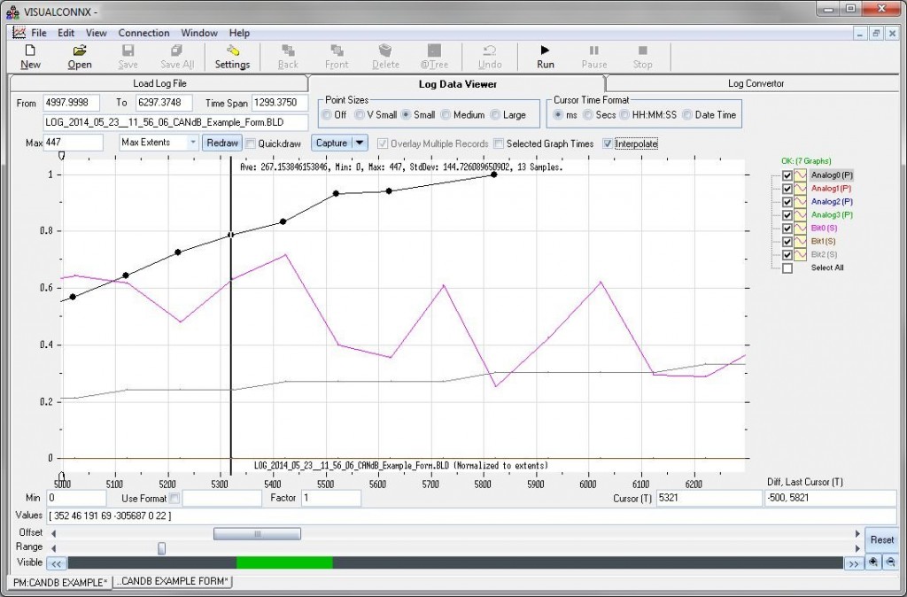Click the Analog0 waveform icon in the legend
Screen dimensions: 907x597
[x=802, y=174]
